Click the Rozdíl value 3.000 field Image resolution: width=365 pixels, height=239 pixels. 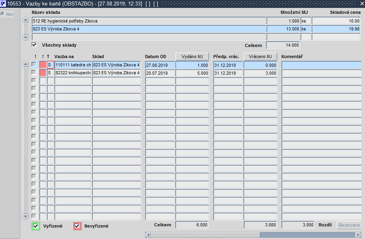point(298,225)
